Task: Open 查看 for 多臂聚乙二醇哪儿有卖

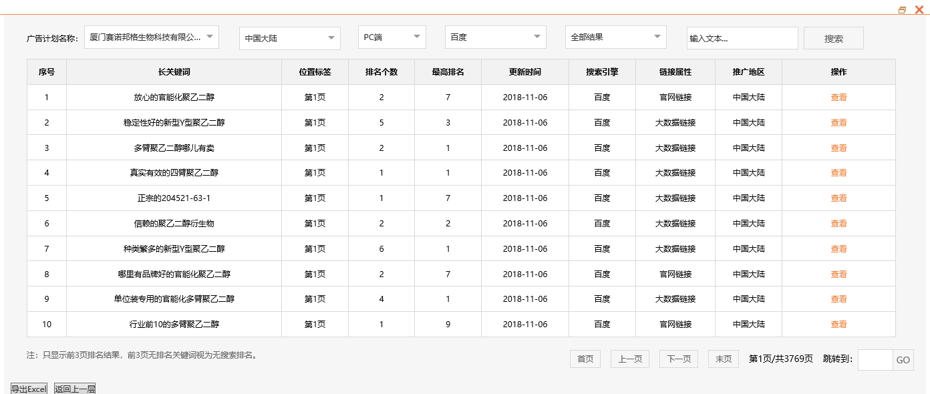Action: point(838,148)
